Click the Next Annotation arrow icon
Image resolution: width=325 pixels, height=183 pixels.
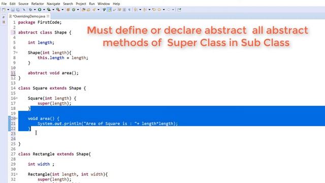136,10
